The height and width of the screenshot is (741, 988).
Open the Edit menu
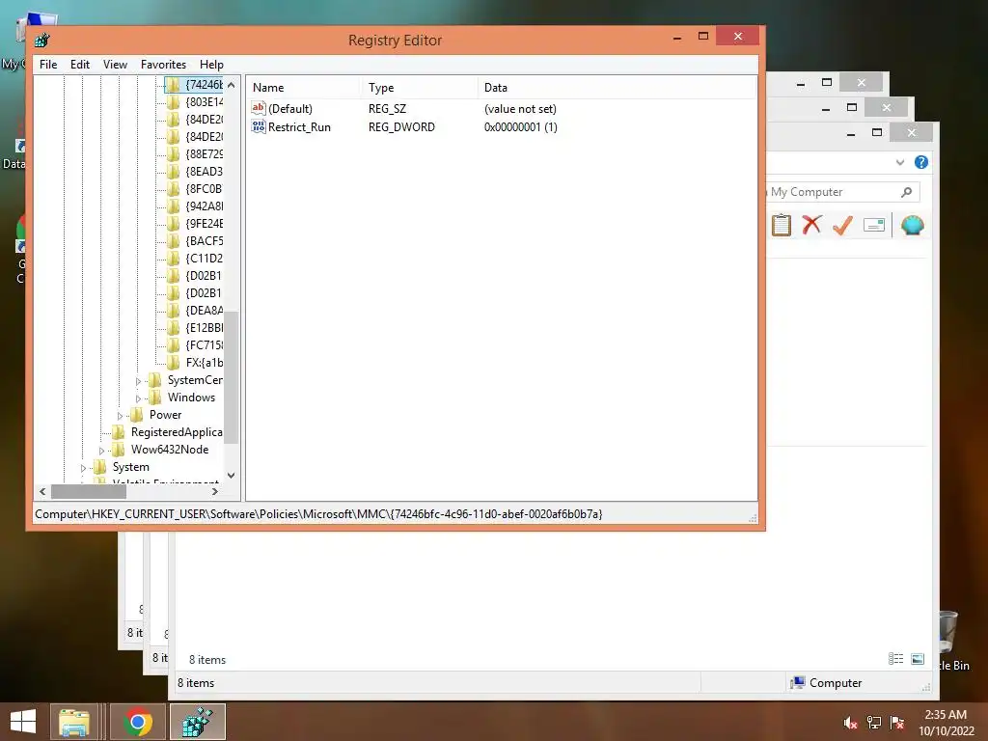pyautogui.click(x=79, y=65)
